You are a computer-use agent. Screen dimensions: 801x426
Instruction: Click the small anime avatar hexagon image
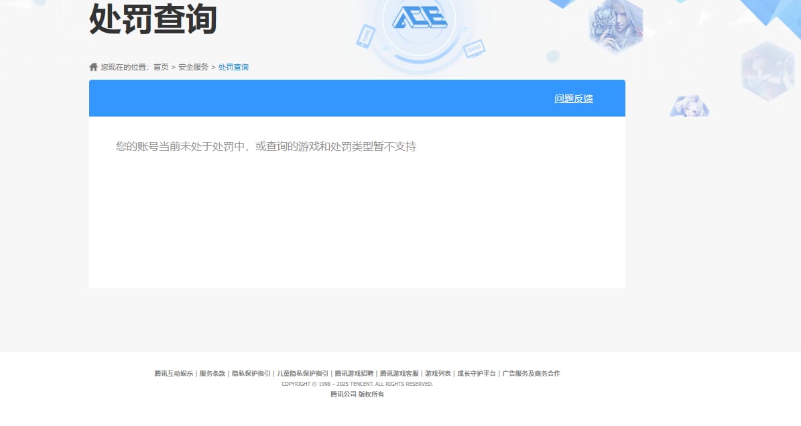point(689,105)
